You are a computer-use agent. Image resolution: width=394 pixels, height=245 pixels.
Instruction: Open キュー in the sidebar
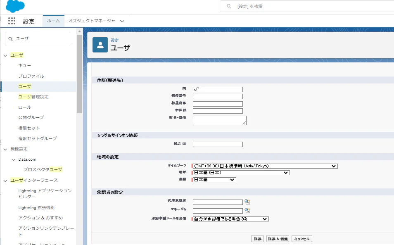[x=25, y=65]
